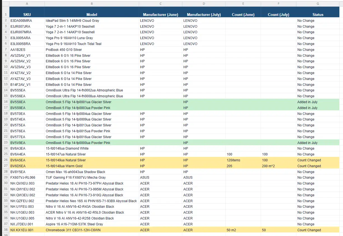Click SKU cell AV3Z0AV_V2
The width and height of the screenshot is (343, 236).
coord(27,61)
